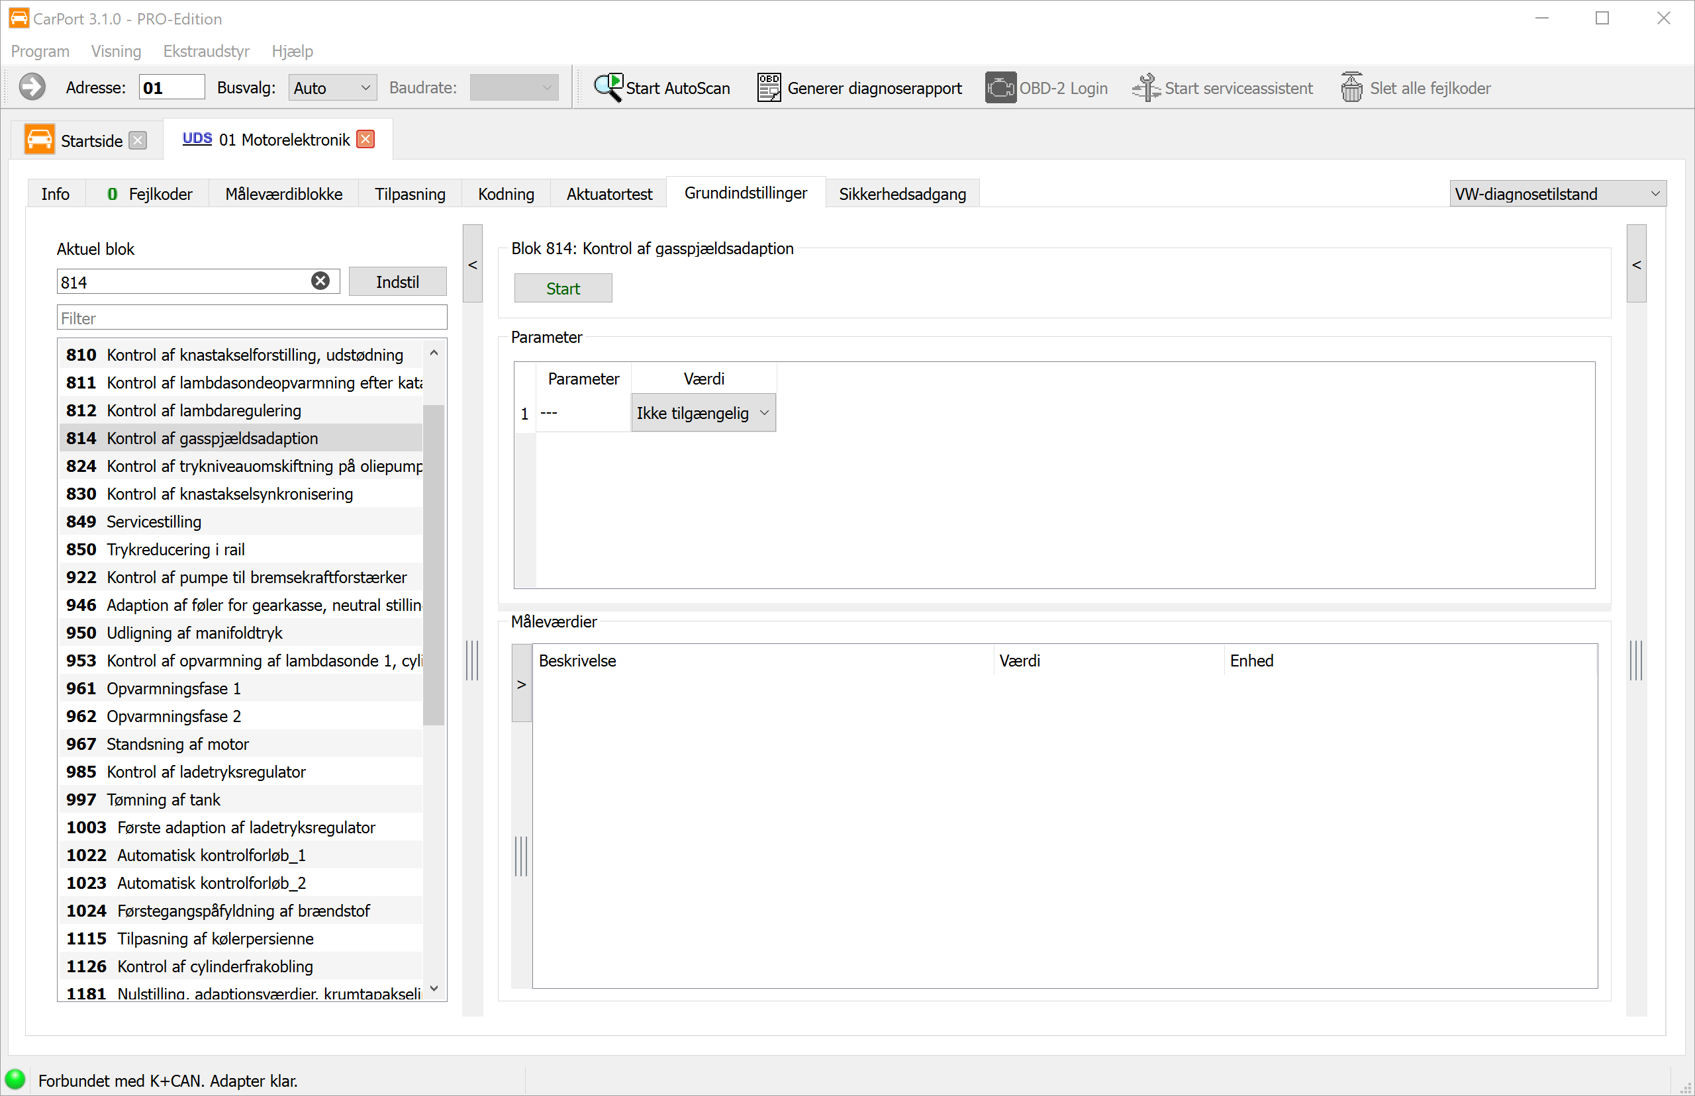Click the block list vertical scrollbar thumb
This screenshot has height=1096, width=1695.
(434, 565)
